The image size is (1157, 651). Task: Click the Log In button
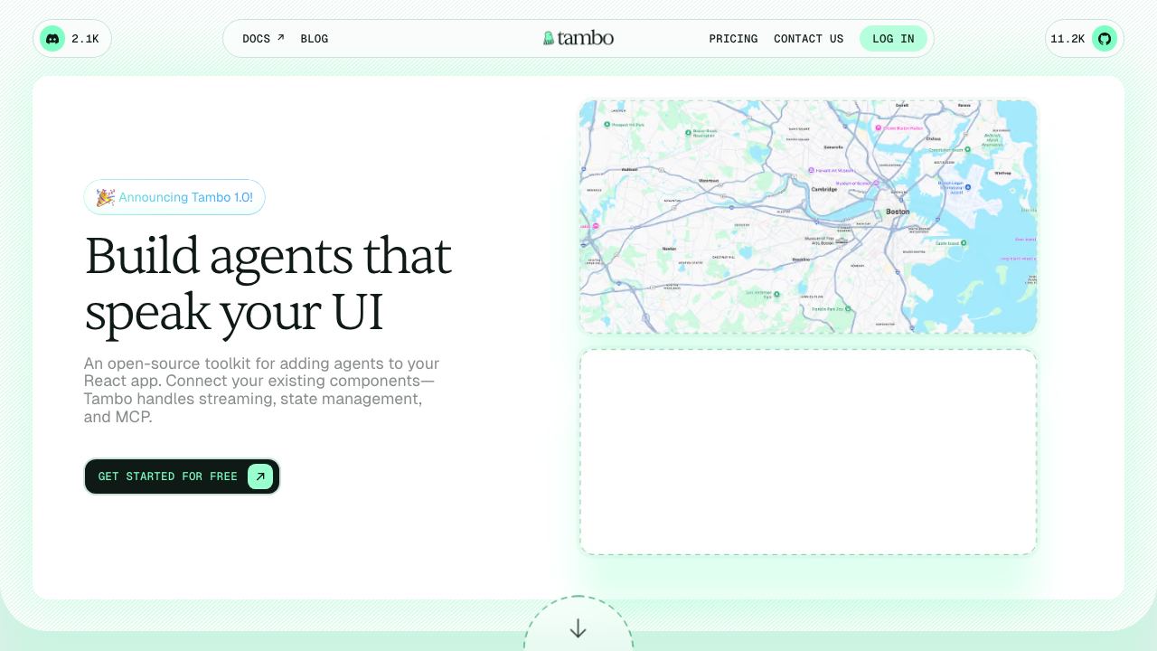click(x=893, y=39)
